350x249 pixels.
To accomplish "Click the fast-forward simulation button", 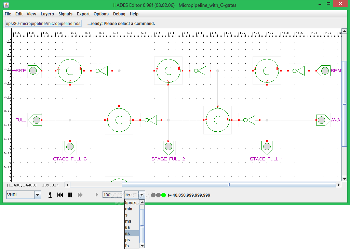I will click(x=80, y=195).
